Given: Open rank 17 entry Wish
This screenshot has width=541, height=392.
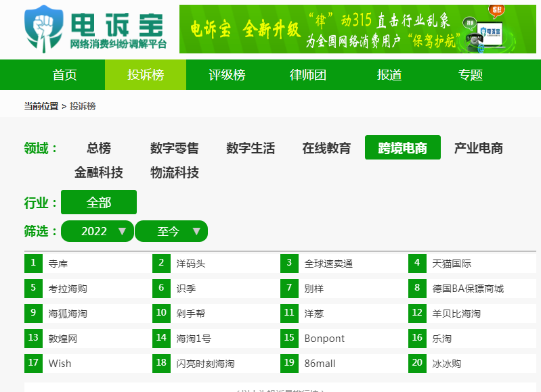Looking at the screenshot, I should (x=60, y=364).
